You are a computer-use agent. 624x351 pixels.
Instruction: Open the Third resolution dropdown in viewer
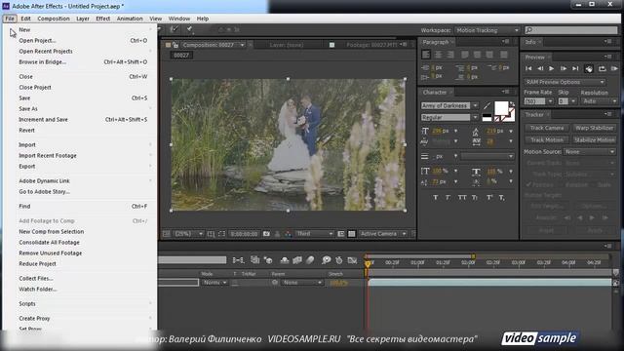coord(314,234)
